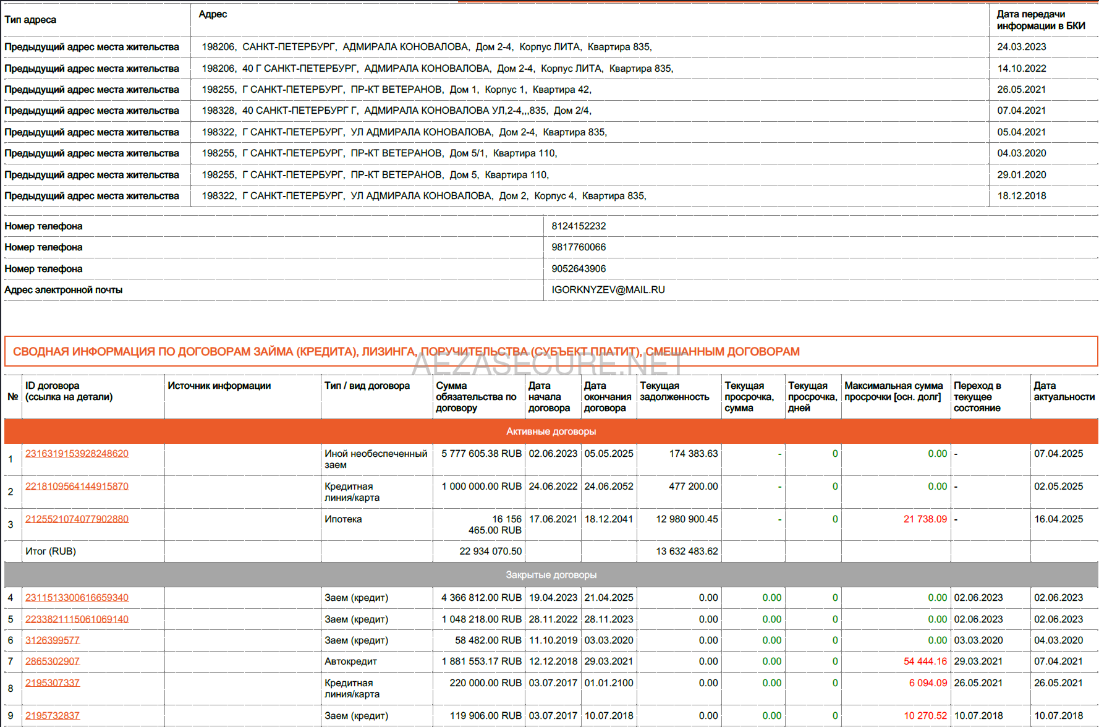Viewport: 1099px width, 727px height.
Task: Open contract link 2125521074077902880
Action: (77, 519)
